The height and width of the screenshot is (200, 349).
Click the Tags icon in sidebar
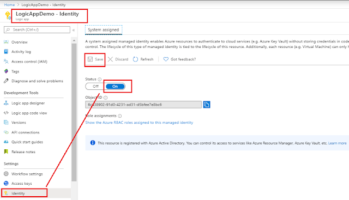(6, 71)
